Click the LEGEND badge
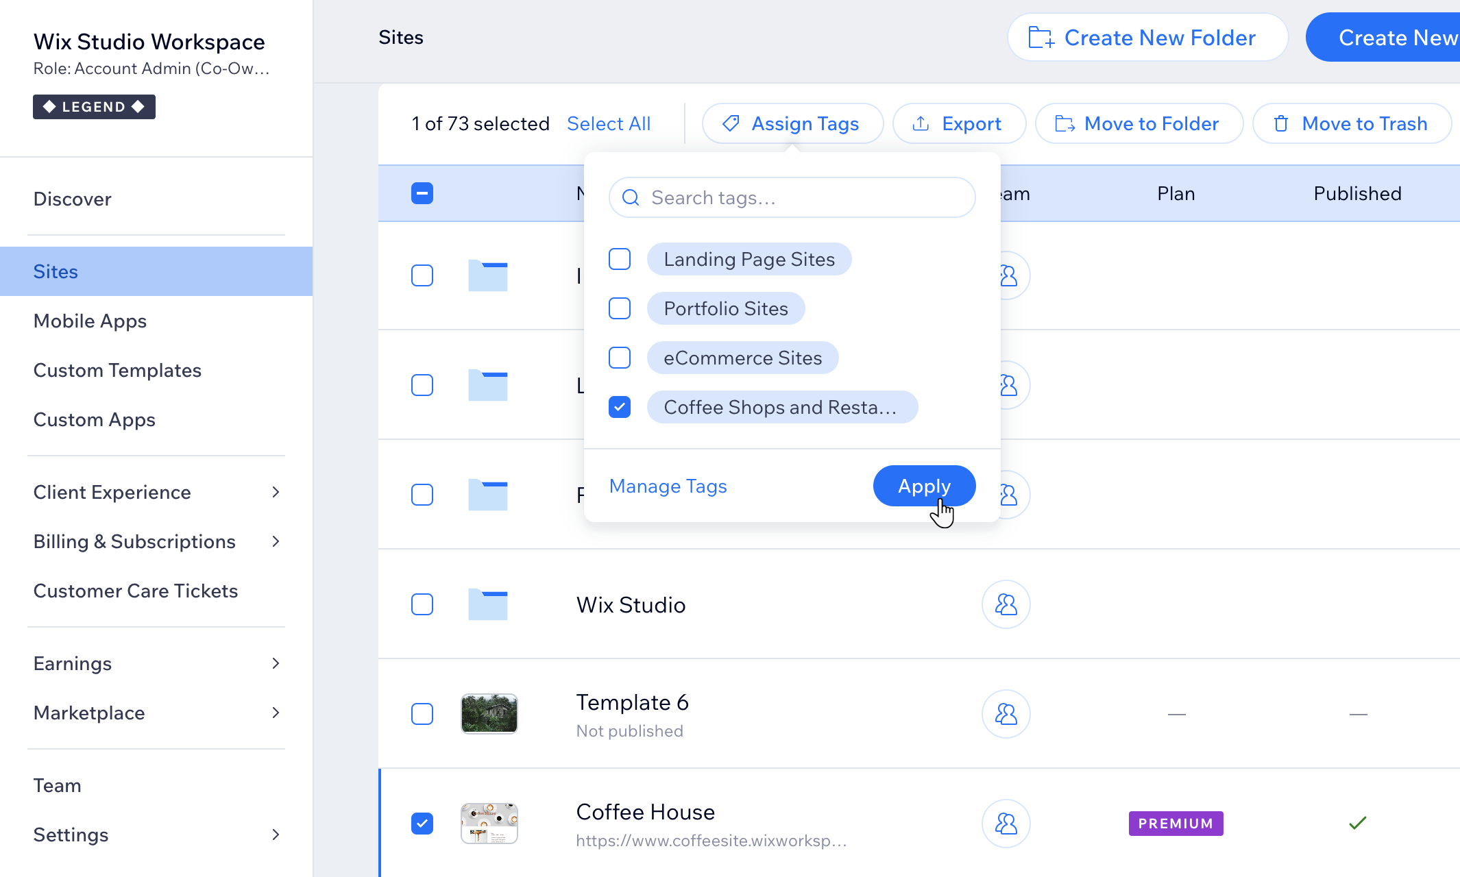Viewport: 1460px width, 877px height. click(x=94, y=107)
